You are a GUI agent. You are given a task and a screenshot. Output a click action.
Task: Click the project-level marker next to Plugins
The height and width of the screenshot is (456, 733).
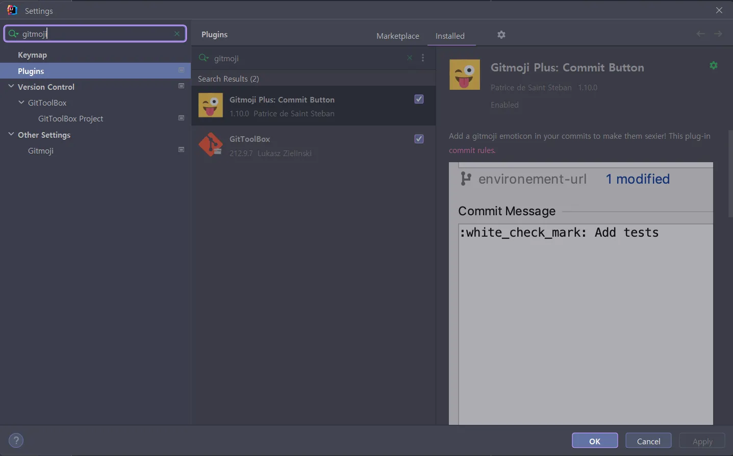[181, 70]
